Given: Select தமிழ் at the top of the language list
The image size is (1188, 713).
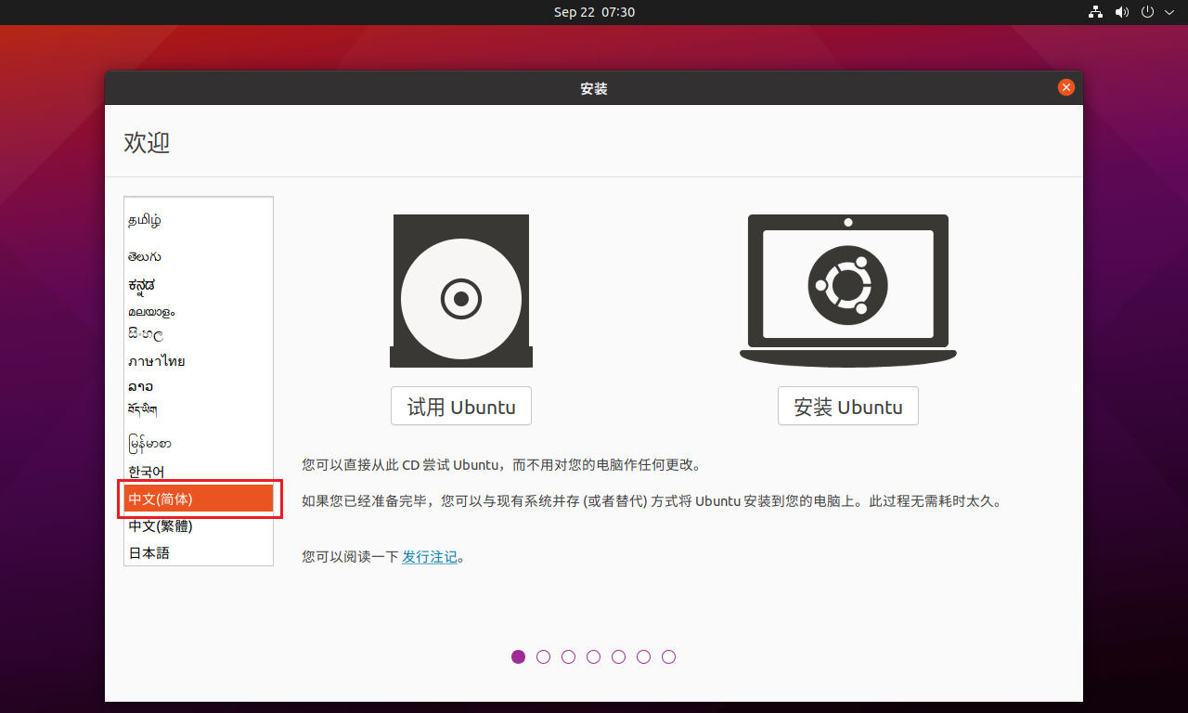Looking at the screenshot, I should [146, 220].
